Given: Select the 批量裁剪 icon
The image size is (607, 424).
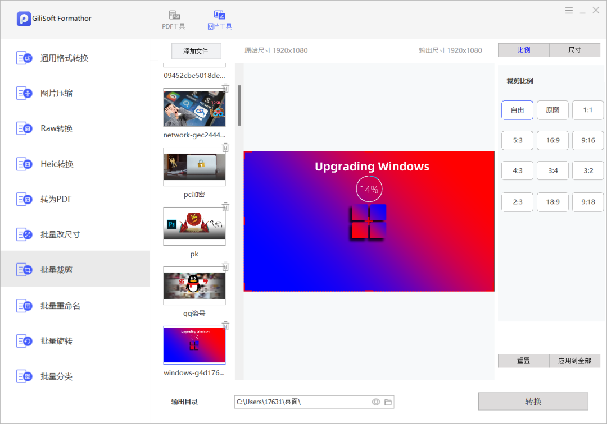Looking at the screenshot, I should 24,270.
